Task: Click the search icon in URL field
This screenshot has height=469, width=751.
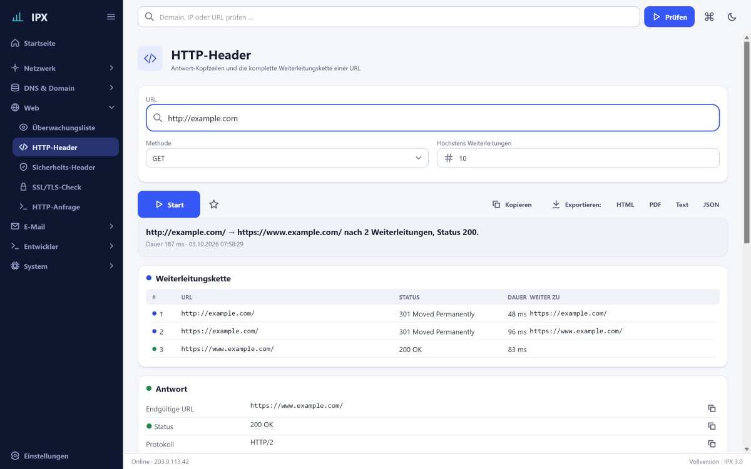Action: 158,118
